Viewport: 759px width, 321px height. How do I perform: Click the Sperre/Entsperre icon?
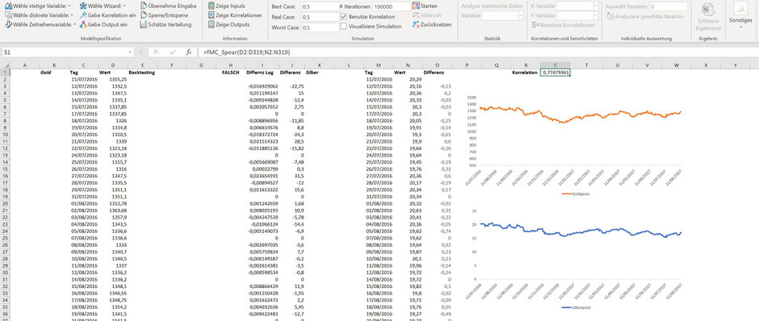(145, 15)
